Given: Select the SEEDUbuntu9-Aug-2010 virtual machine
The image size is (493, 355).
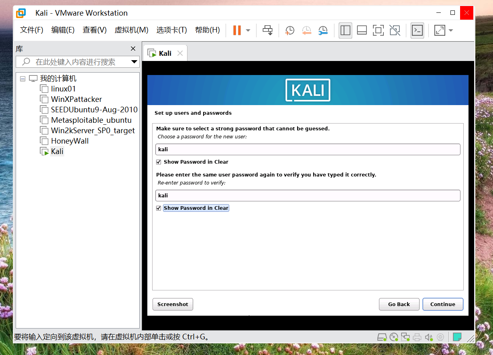Looking at the screenshot, I should point(94,110).
